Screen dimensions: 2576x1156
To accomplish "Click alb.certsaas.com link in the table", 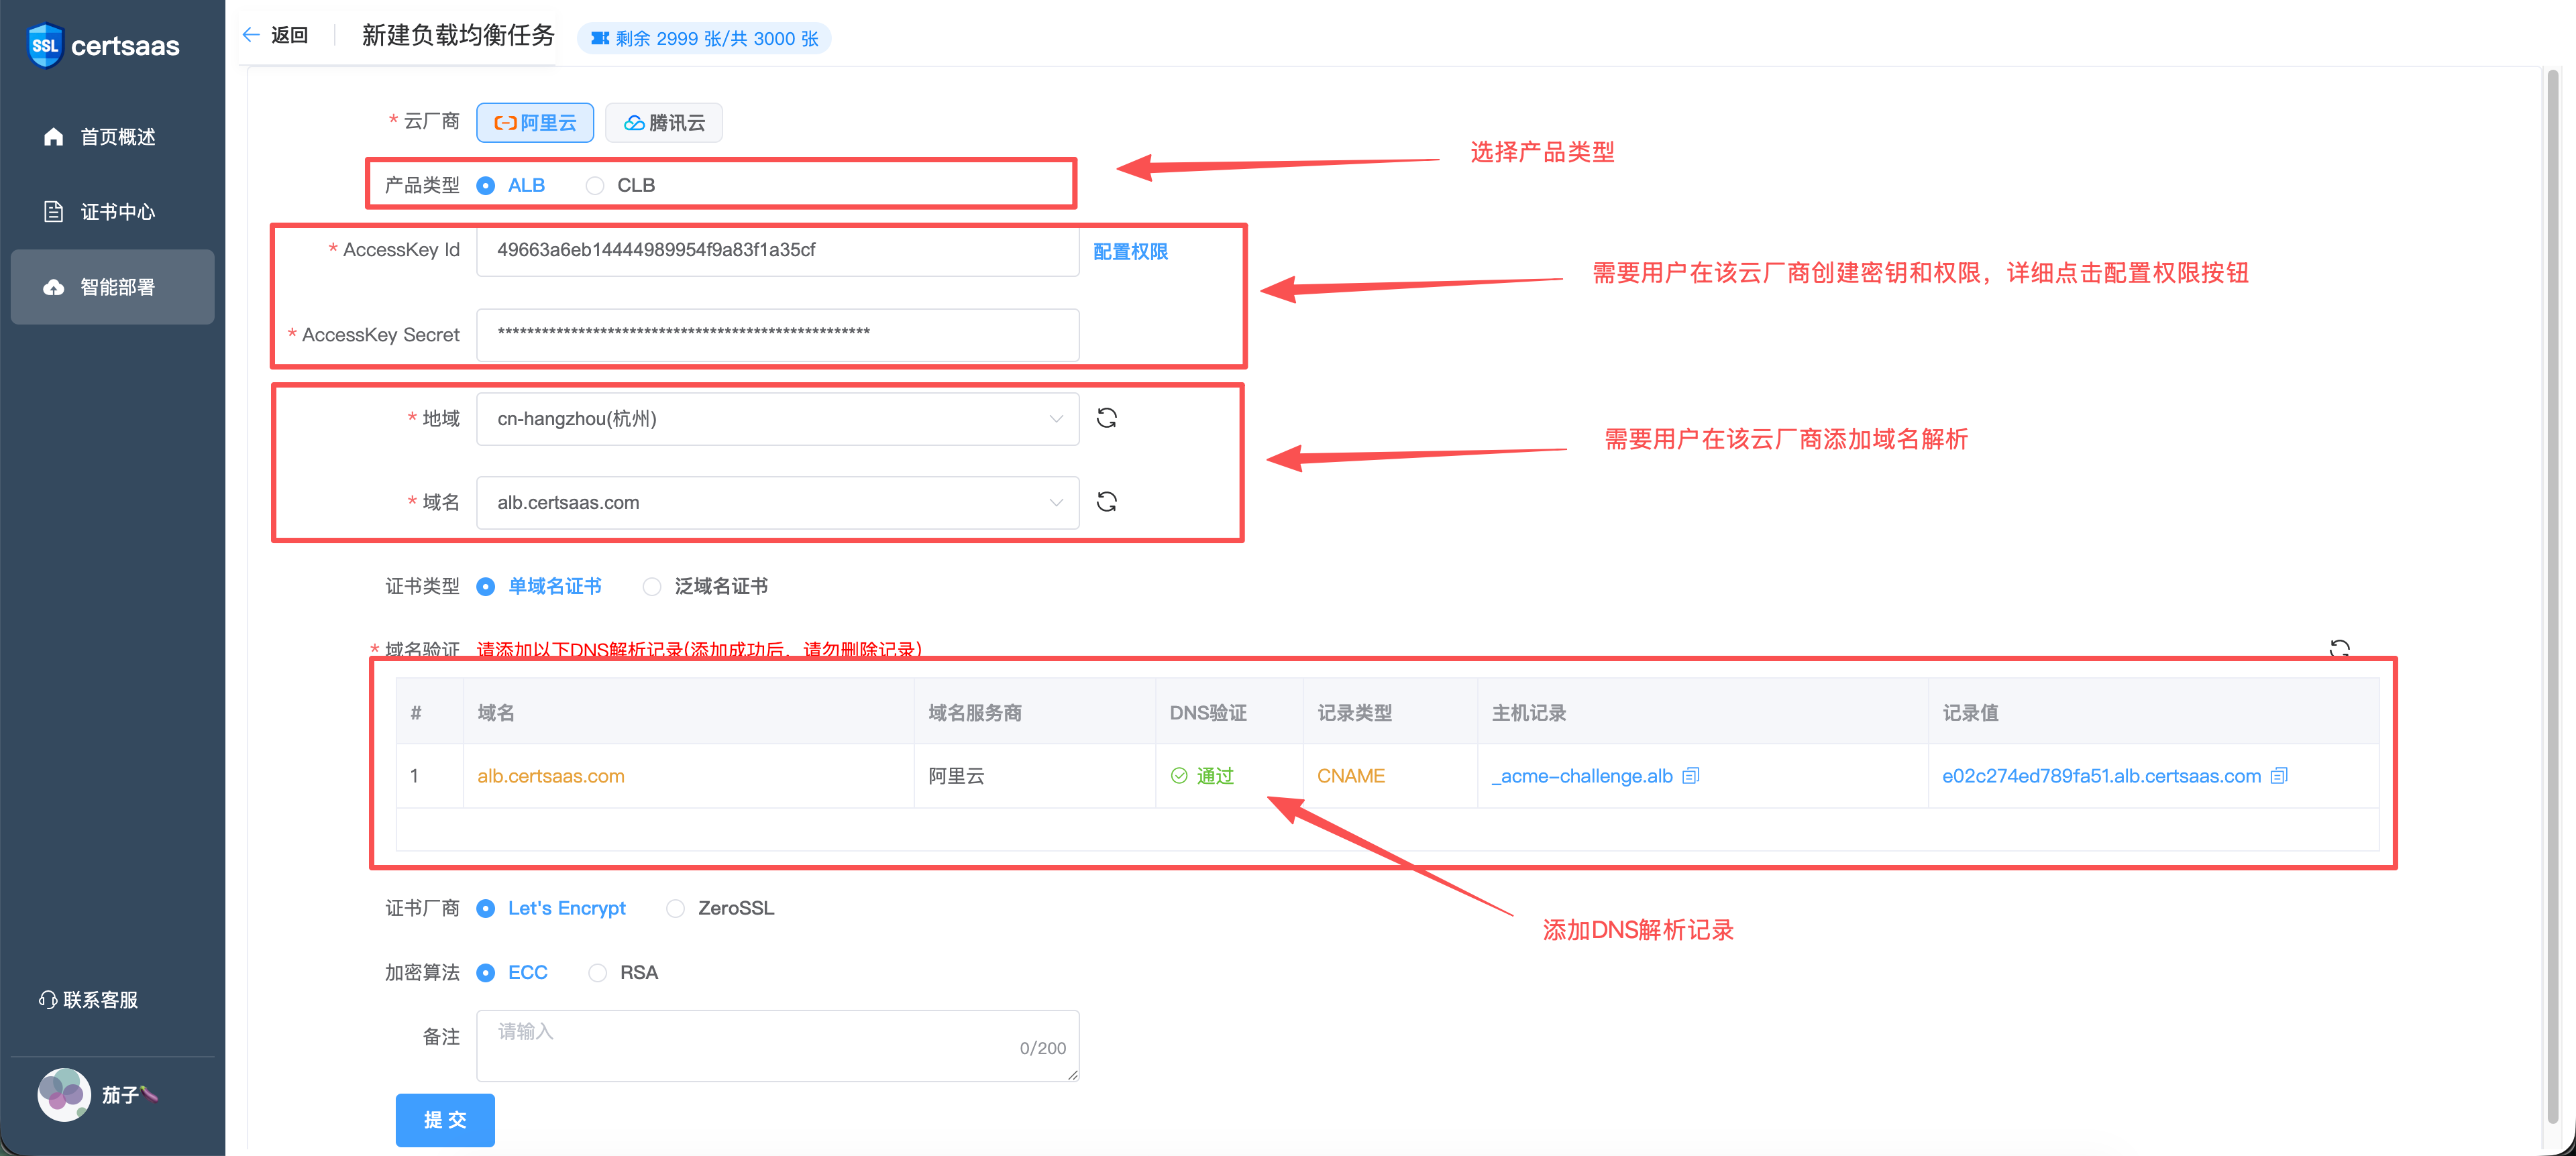I will tap(551, 776).
